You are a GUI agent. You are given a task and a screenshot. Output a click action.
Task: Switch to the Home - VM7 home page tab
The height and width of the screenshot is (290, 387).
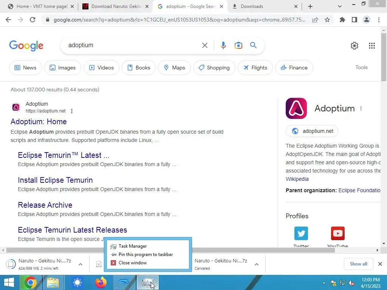point(42,6)
